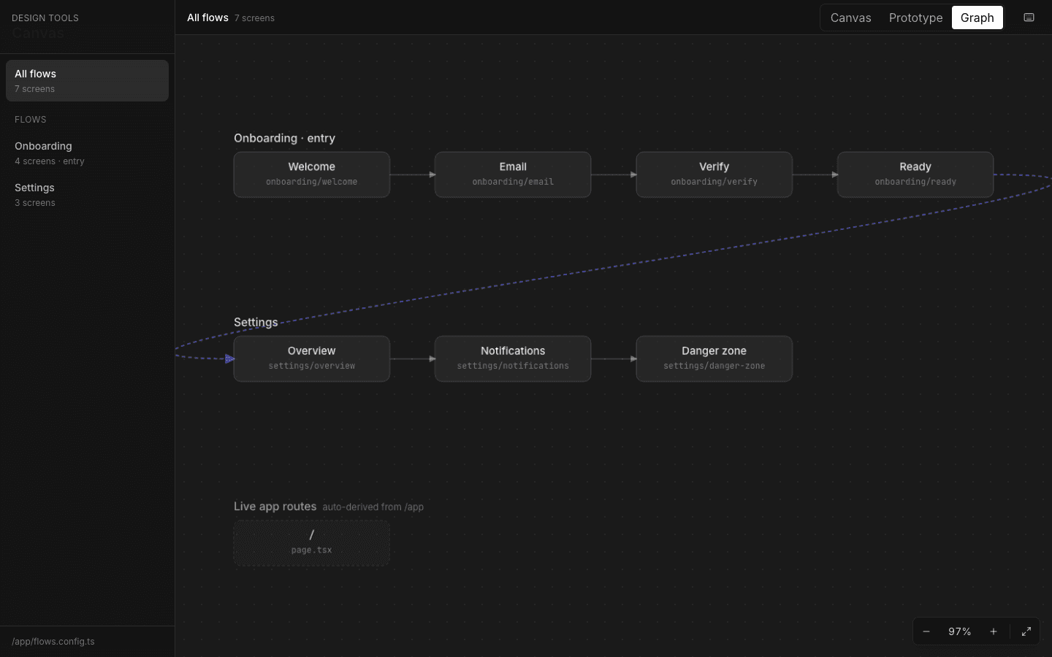Click the All flows header title
The width and height of the screenshot is (1052, 657).
click(207, 18)
